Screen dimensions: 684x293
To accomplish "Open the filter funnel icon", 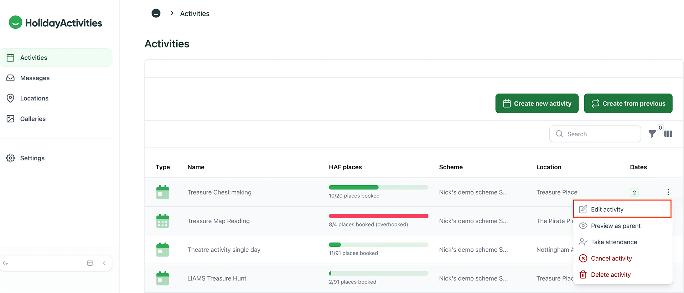I will pos(652,134).
